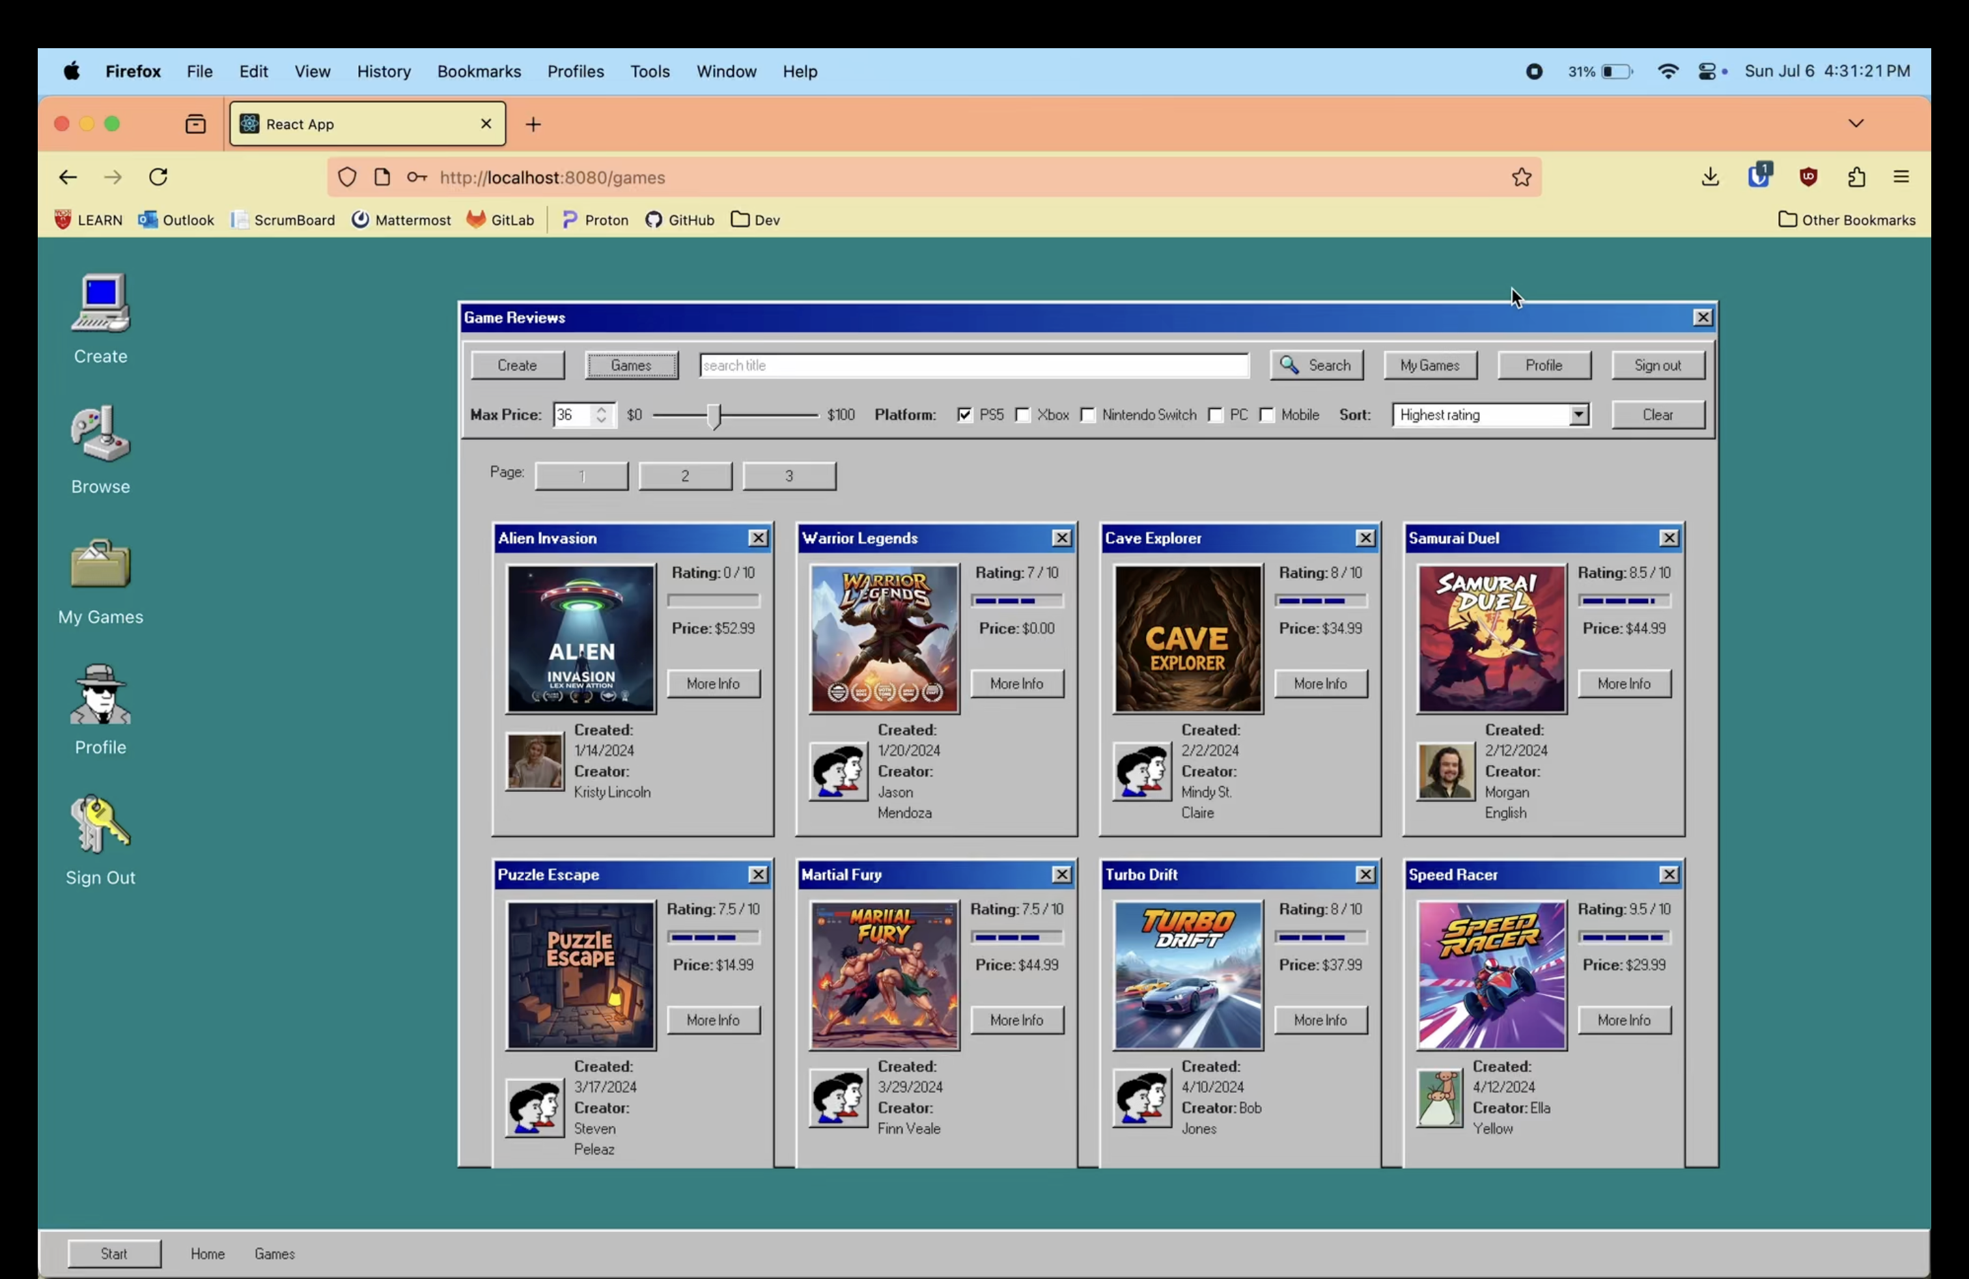This screenshot has width=1969, height=1279.
Task: Open More Info for Cave Explorer
Action: [x=1320, y=683]
